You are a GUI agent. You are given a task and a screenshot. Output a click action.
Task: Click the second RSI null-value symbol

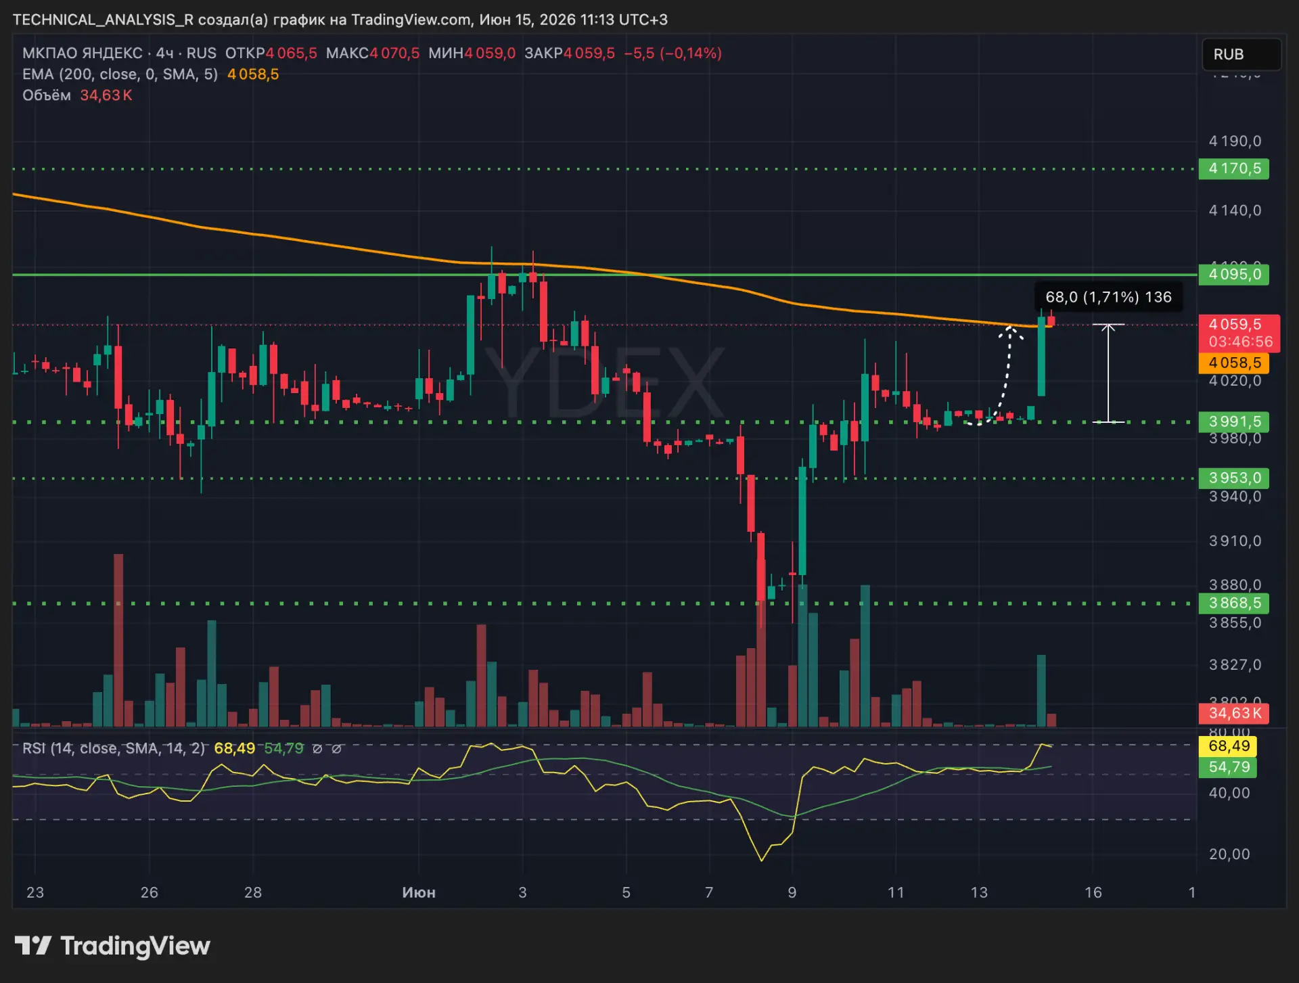[x=336, y=749]
